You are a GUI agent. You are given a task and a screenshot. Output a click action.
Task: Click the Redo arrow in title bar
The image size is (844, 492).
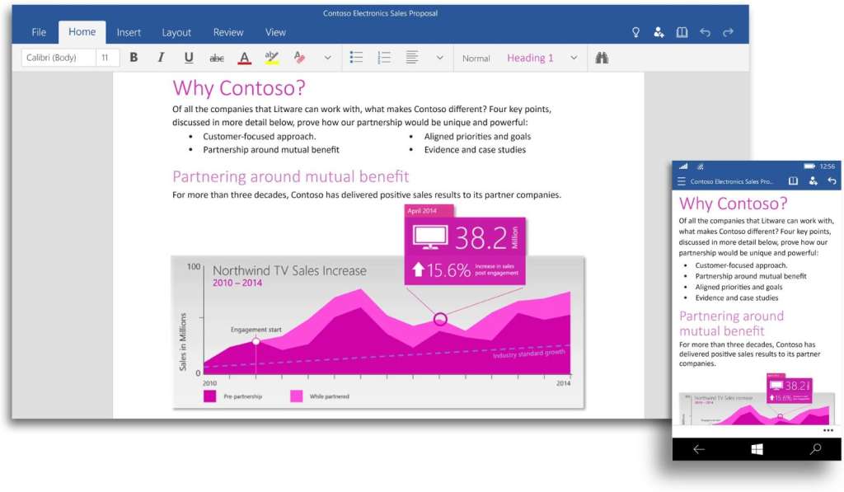click(x=728, y=32)
